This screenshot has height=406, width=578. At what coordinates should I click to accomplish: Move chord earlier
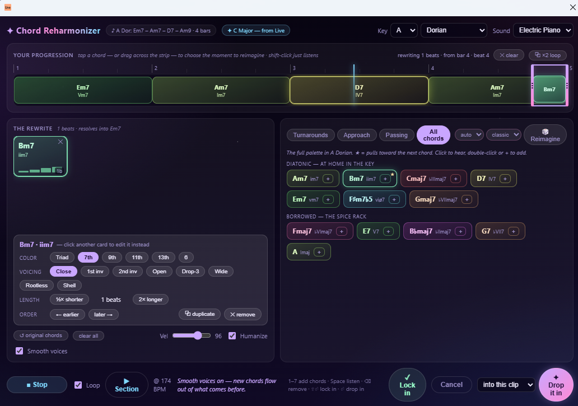coord(67,315)
